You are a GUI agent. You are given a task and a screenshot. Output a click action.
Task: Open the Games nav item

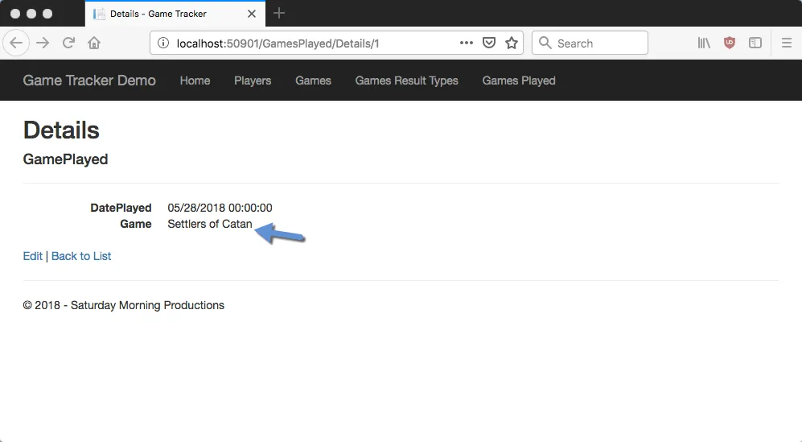(x=313, y=81)
